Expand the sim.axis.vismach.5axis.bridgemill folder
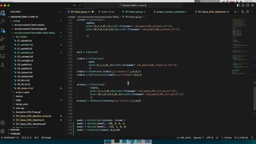The height and width of the screenshot is (144, 256). coord(12,29)
